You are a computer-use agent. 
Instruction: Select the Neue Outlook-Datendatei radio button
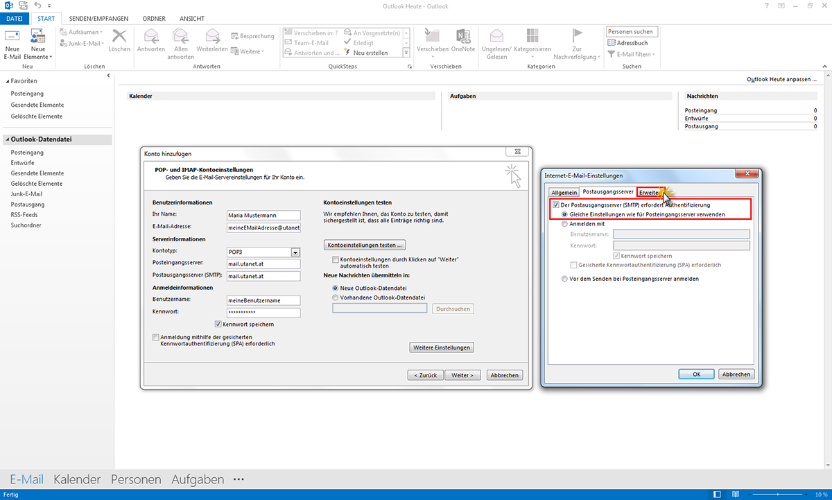(x=336, y=287)
